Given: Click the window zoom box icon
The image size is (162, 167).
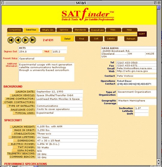Looking at the screenshot, I should point(155,3).
